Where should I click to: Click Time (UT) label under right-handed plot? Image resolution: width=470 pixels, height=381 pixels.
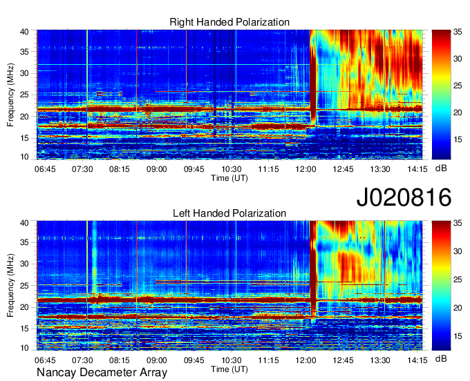click(x=229, y=178)
